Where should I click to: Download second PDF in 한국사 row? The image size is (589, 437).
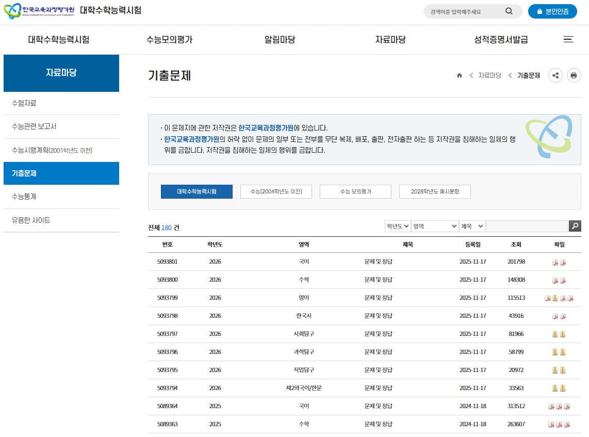coord(563,317)
